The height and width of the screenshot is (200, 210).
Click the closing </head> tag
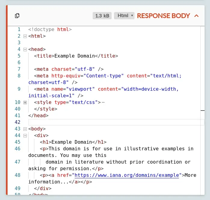pyautogui.click(x=39, y=116)
